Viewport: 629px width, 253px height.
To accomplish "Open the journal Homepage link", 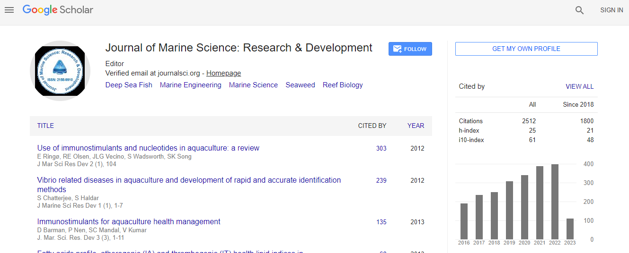I will coord(223,73).
